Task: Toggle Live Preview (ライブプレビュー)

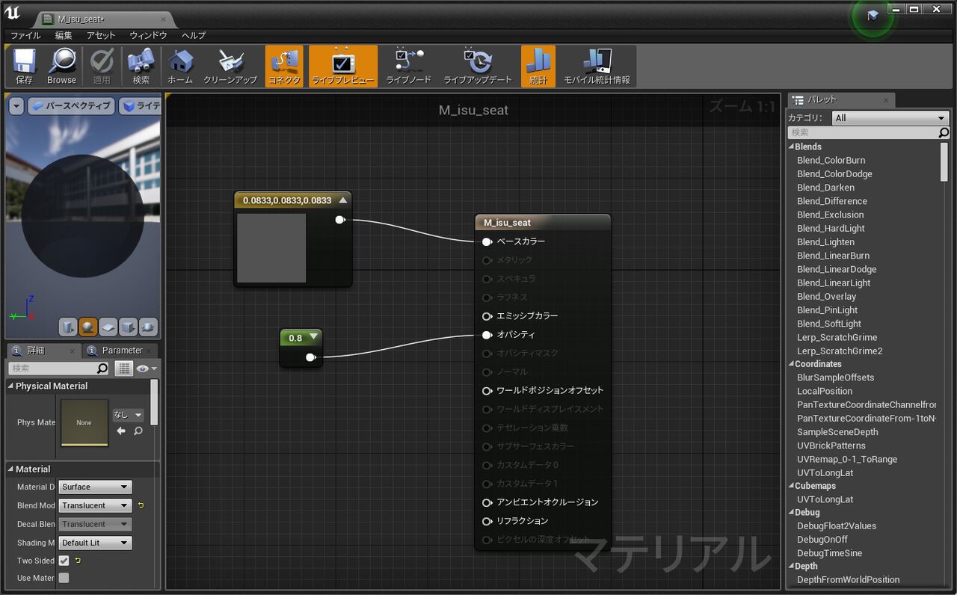Action: (x=343, y=66)
